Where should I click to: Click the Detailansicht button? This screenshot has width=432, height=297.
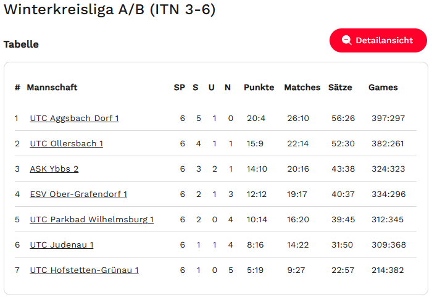tap(378, 40)
